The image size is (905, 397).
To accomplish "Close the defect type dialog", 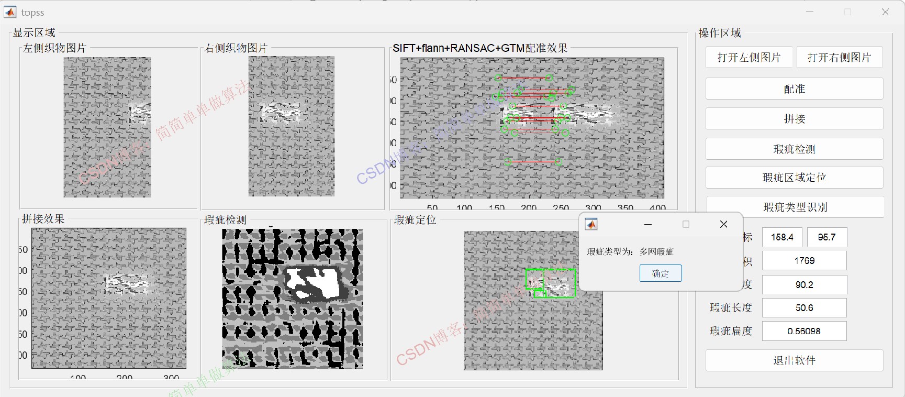I will tap(724, 224).
